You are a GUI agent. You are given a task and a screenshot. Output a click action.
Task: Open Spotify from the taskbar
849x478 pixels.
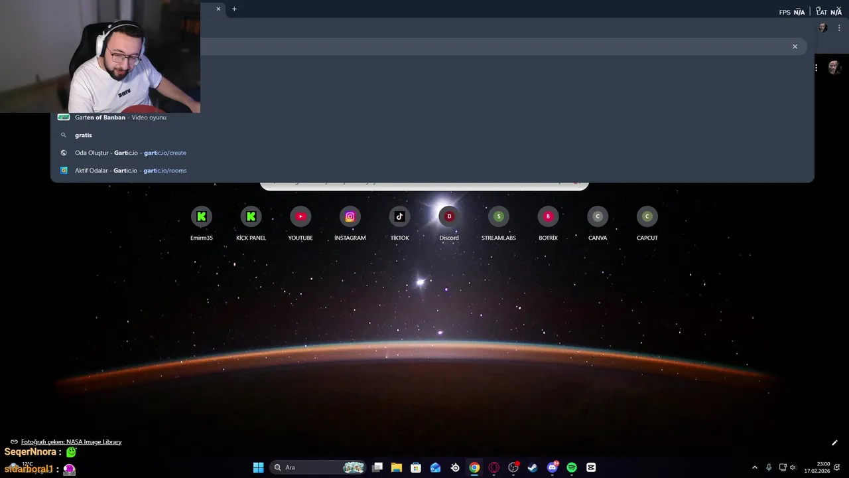click(572, 467)
